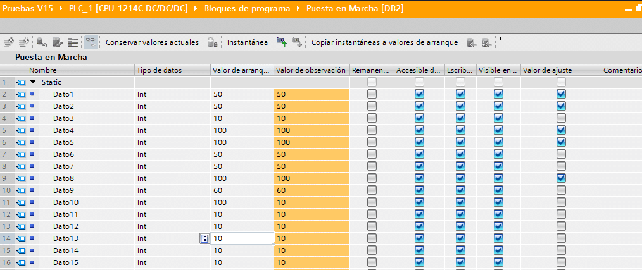Expand the toolbar overflow arrow
The image size is (642, 270).
(x=501, y=39)
